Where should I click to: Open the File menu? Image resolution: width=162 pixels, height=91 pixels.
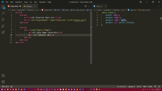click(7, 2)
